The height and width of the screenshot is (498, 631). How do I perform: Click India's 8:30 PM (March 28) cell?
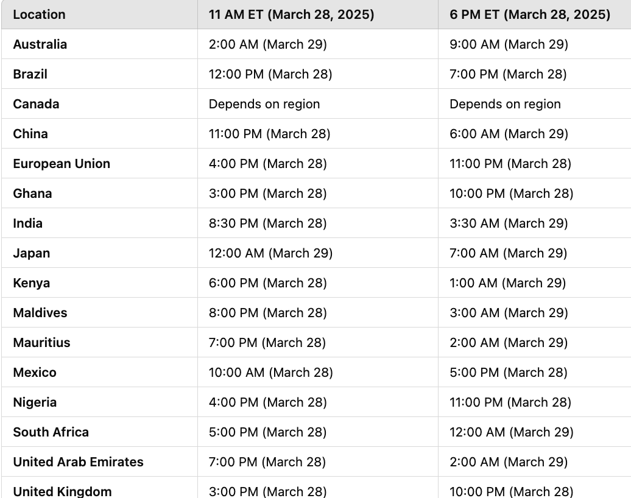coord(267,223)
